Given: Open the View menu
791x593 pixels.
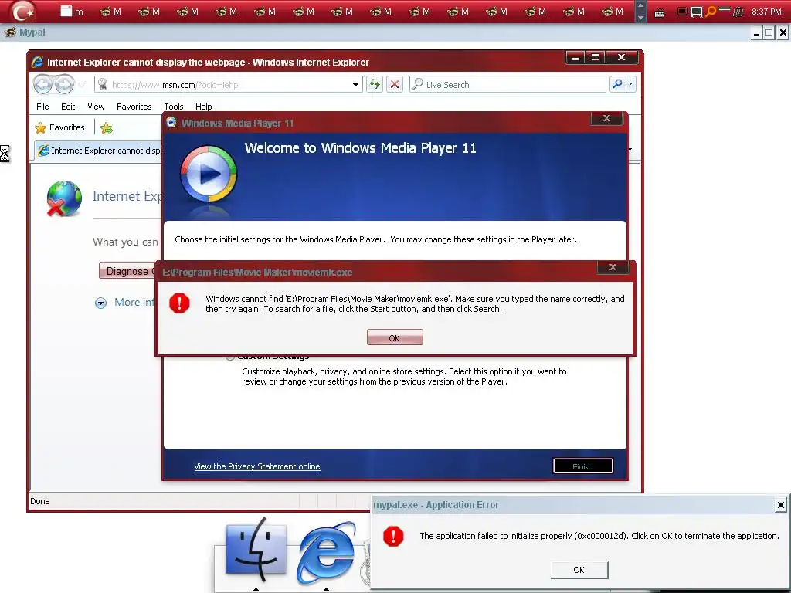Looking at the screenshot, I should coord(96,107).
